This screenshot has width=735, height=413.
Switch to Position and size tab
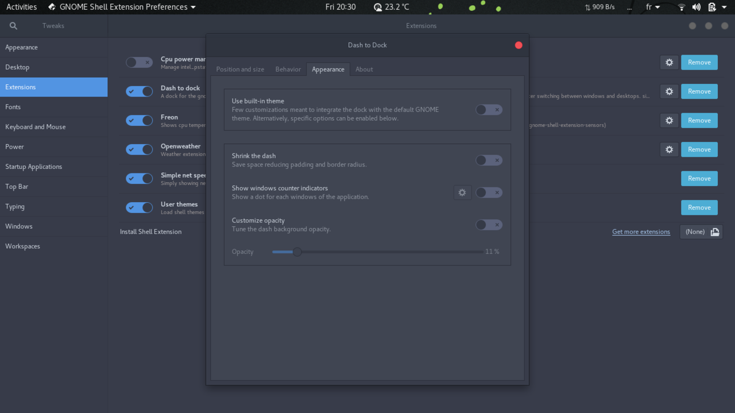coord(240,70)
